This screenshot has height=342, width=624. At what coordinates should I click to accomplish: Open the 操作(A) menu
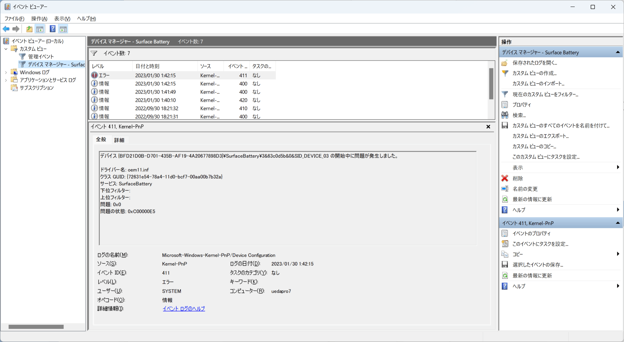tap(39, 19)
